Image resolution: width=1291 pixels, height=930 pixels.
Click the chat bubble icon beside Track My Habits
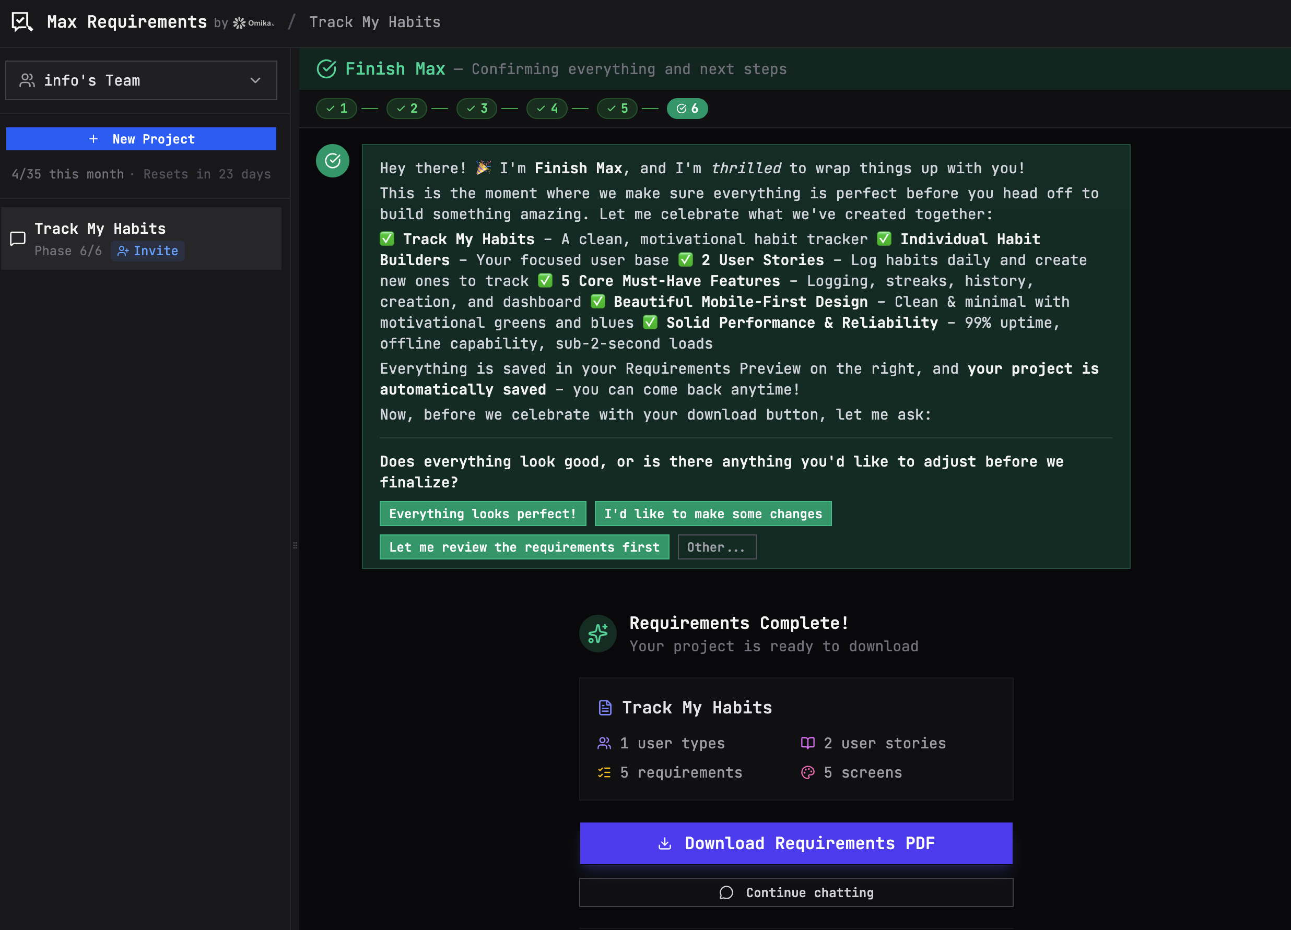click(x=18, y=239)
